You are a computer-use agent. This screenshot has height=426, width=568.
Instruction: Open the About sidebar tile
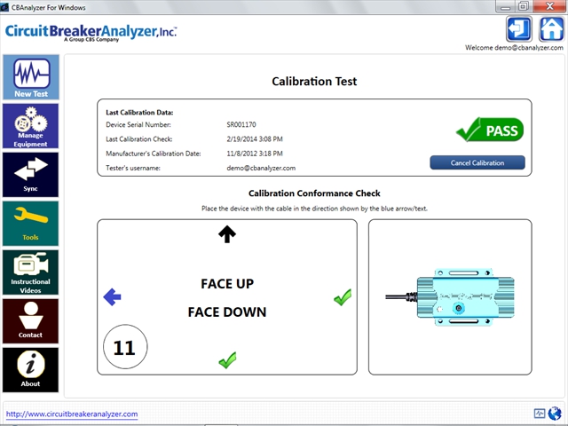(x=30, y=370)
